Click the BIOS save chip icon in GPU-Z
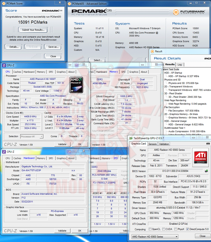This screenshot has width=211, height=242. point(206,171)
